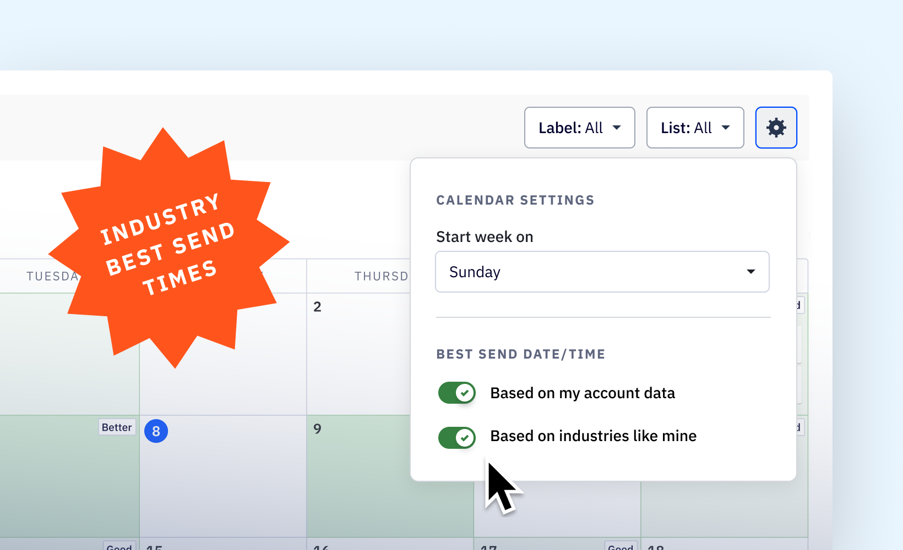Screen dimensions: 903x550
Task: Expand the Label: All filter
Action: click(579, 128)
